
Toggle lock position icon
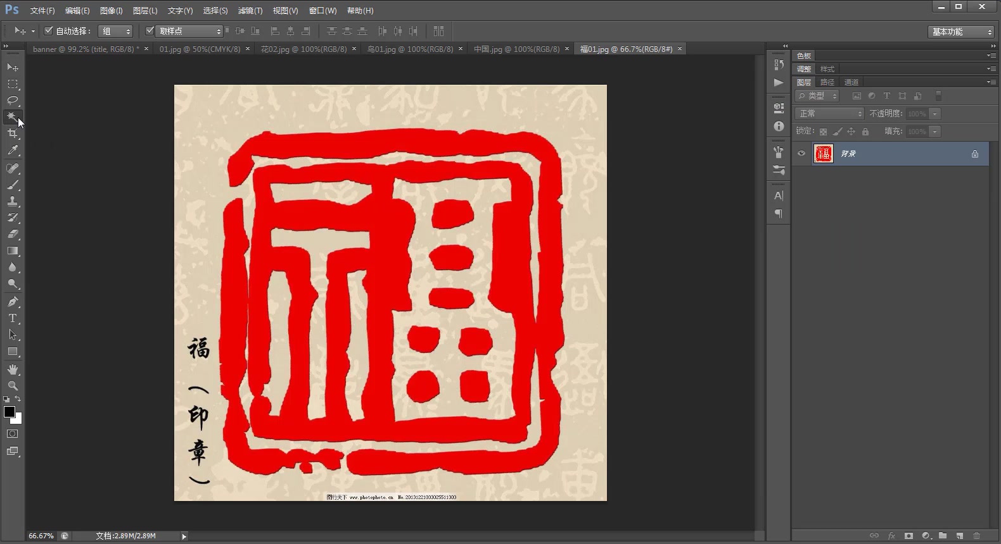851,132
